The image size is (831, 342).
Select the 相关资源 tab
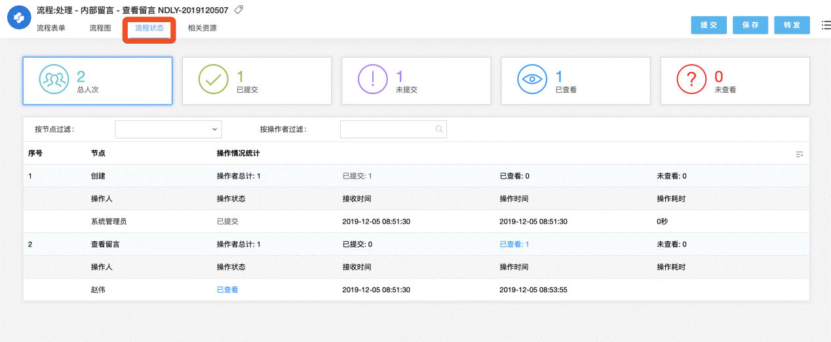click(202, 28)
